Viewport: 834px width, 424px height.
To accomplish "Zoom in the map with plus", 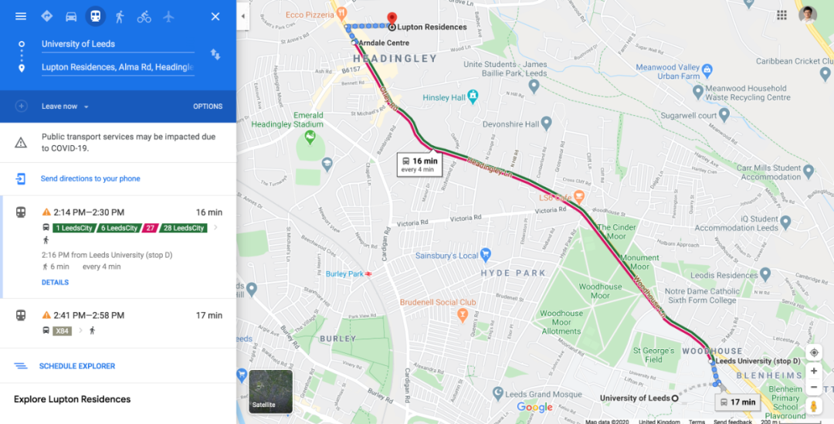I will point(814,371).
